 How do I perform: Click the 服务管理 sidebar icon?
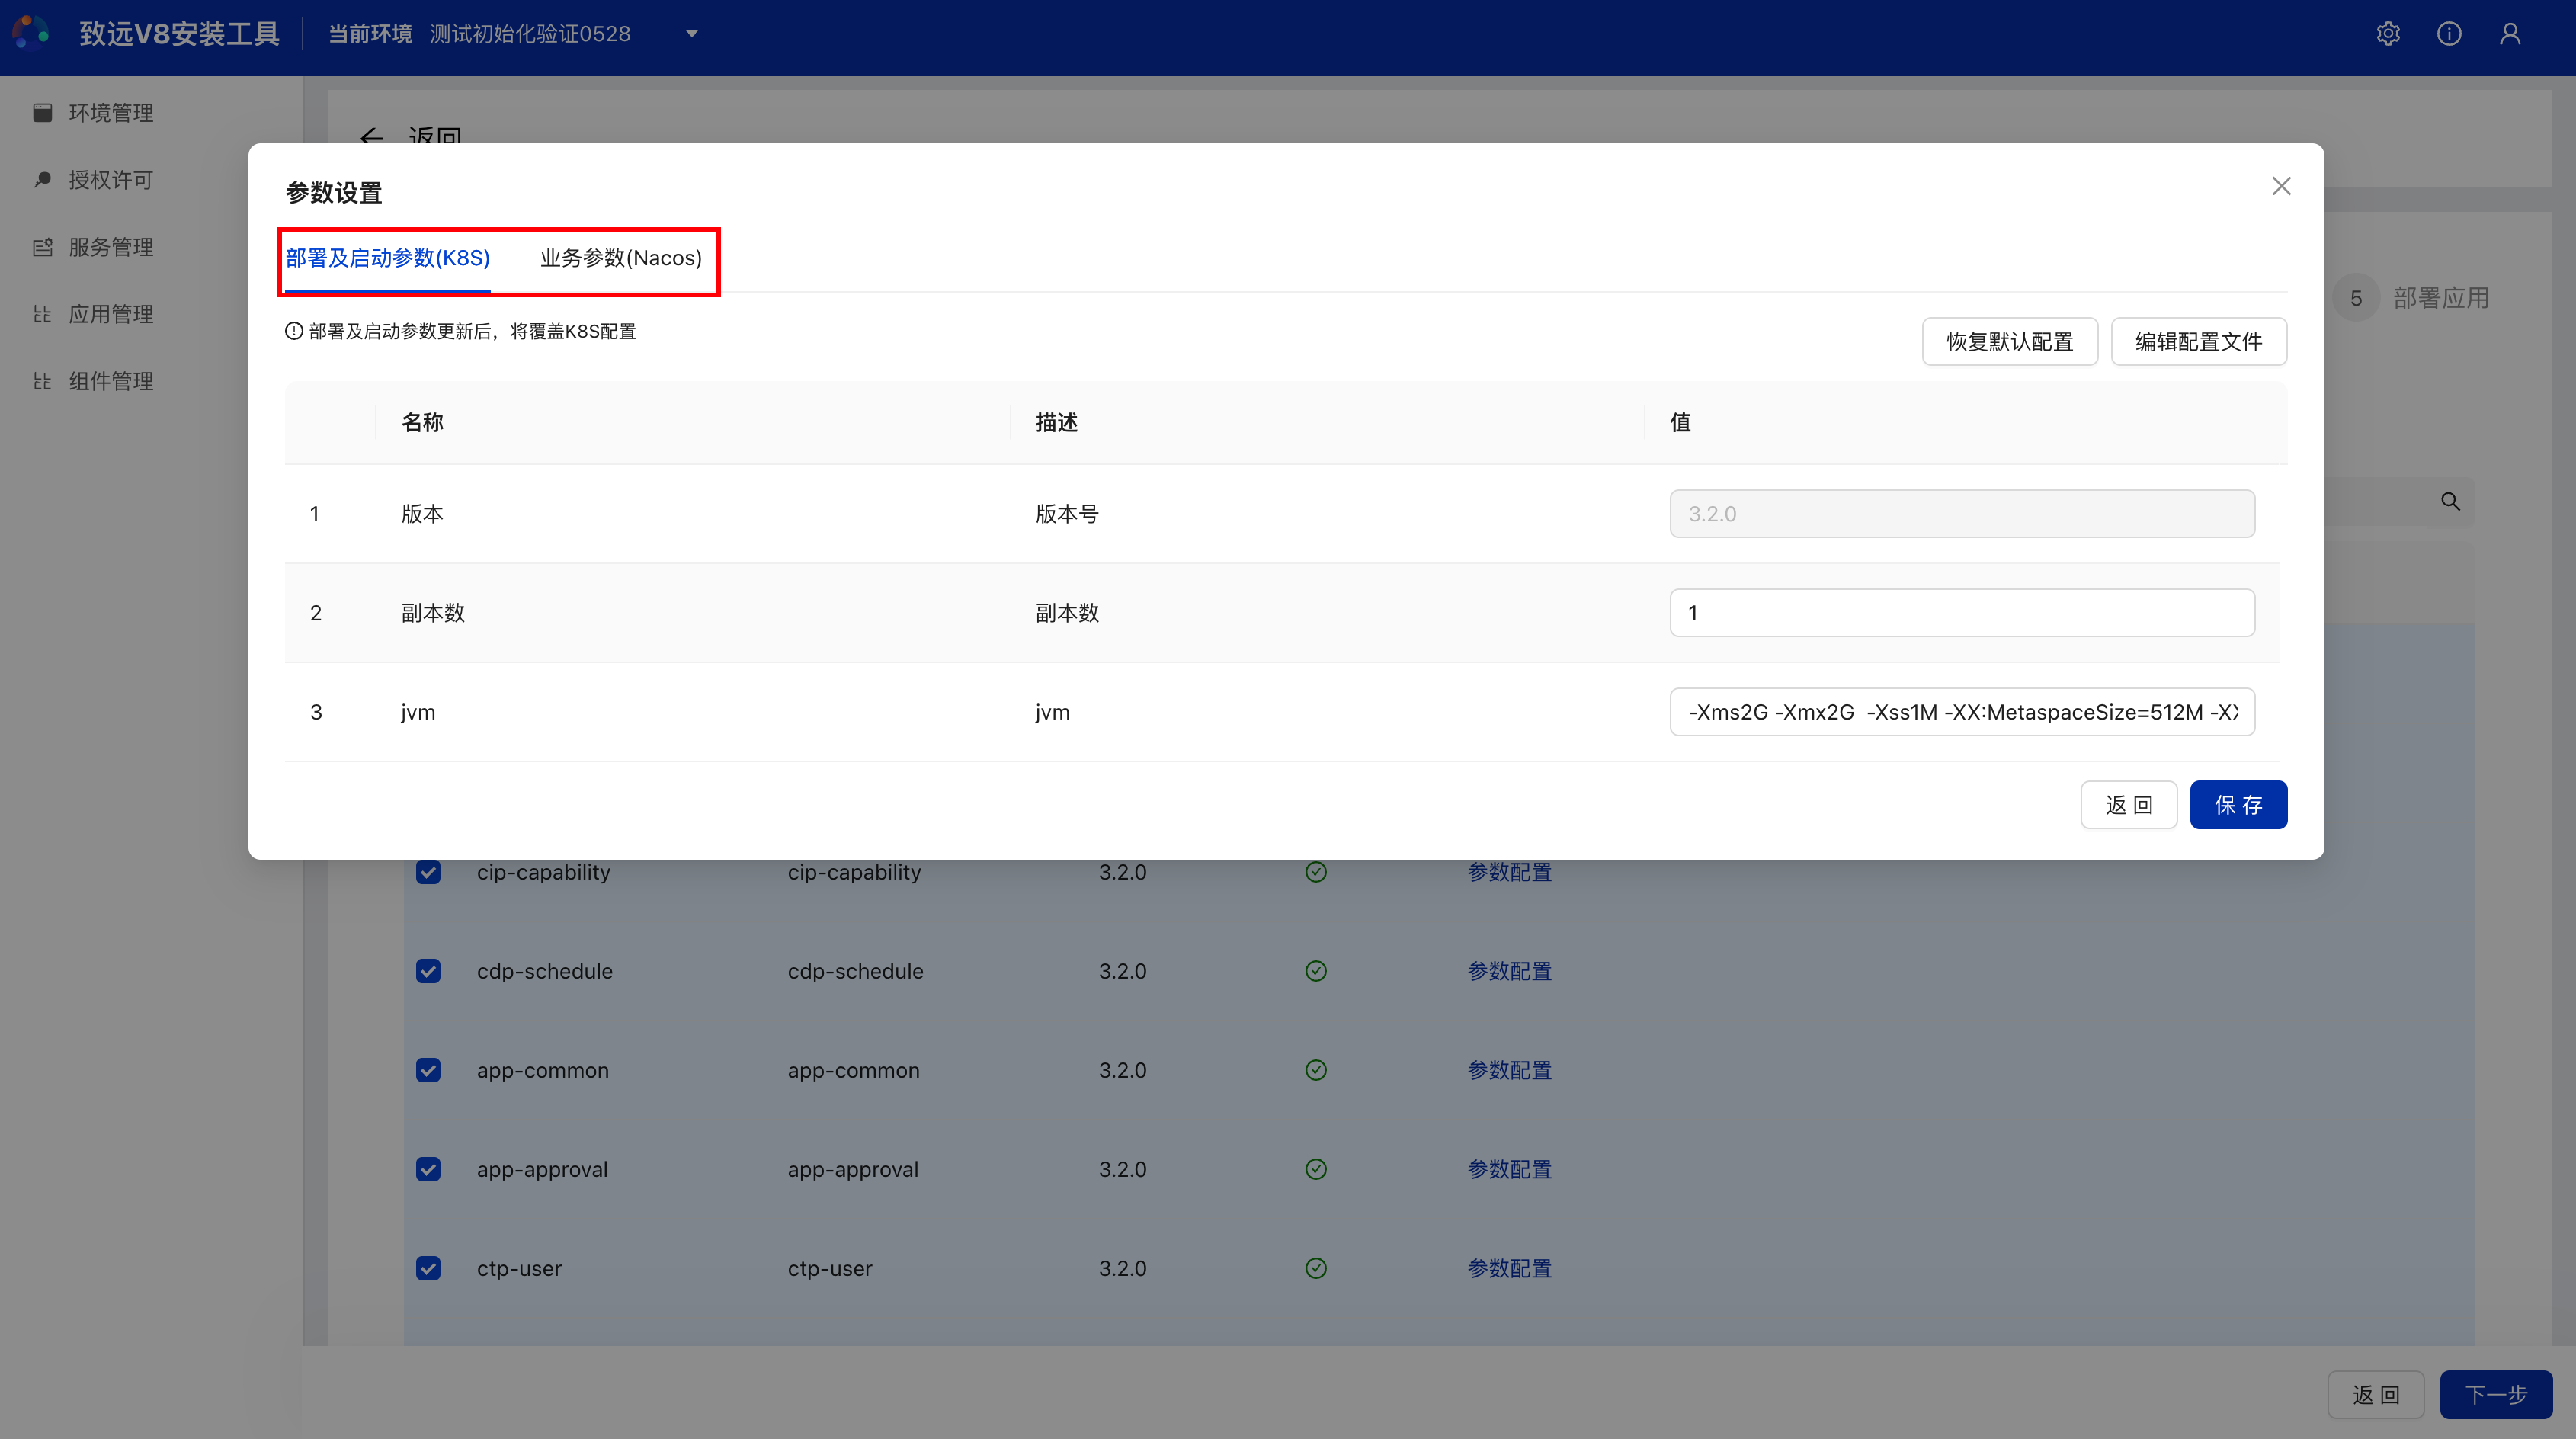[x=42, y=247]
